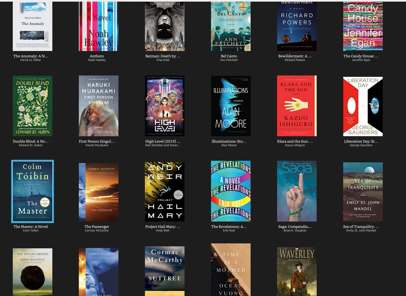Click author name 'Emily St. John Mandel' under title
406x296 pixels.
pos(361,230)
